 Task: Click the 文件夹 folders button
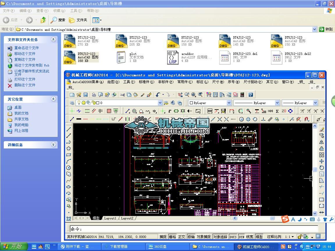click(x=78, y=20)
